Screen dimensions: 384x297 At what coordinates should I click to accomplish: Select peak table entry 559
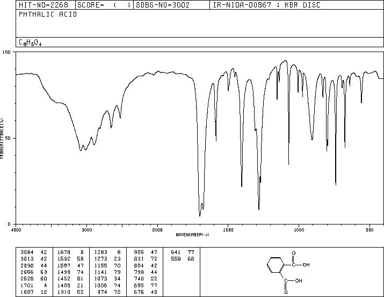[176, 259]
